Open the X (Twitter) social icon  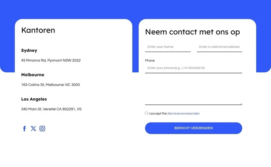(x=34, y=128)
